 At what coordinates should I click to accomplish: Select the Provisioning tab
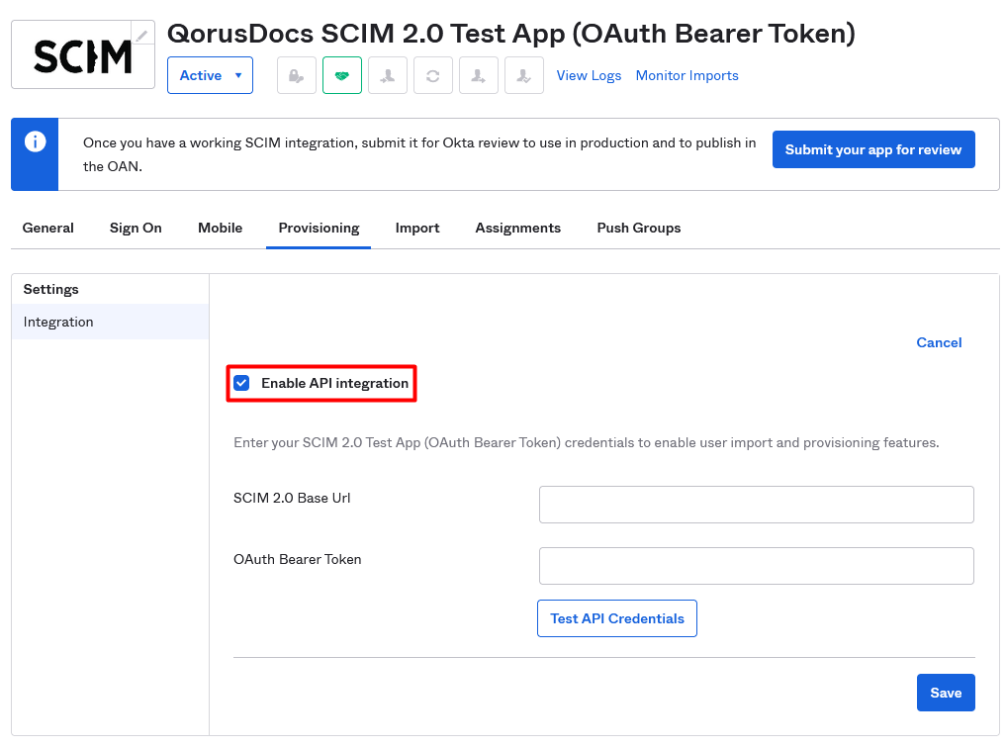319,228
